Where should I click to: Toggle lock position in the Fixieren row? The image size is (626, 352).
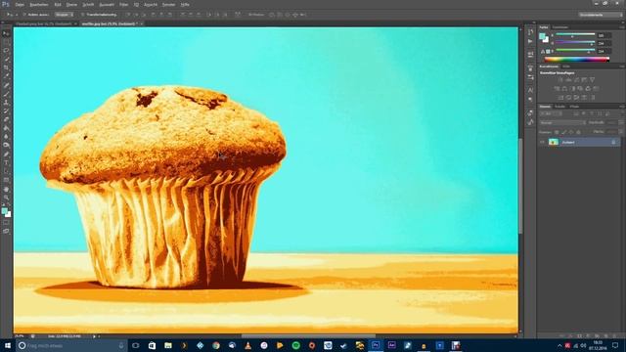pyautogui.click(x=571, y=132)
